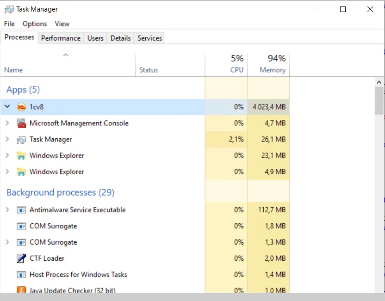Expand the Task Manager process entry

coord(7,140)
